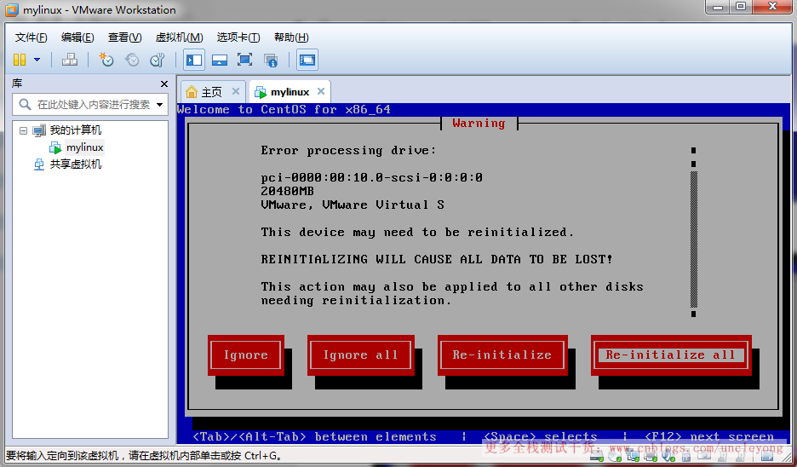Click the Ctrl+G input hint status text

144,455
